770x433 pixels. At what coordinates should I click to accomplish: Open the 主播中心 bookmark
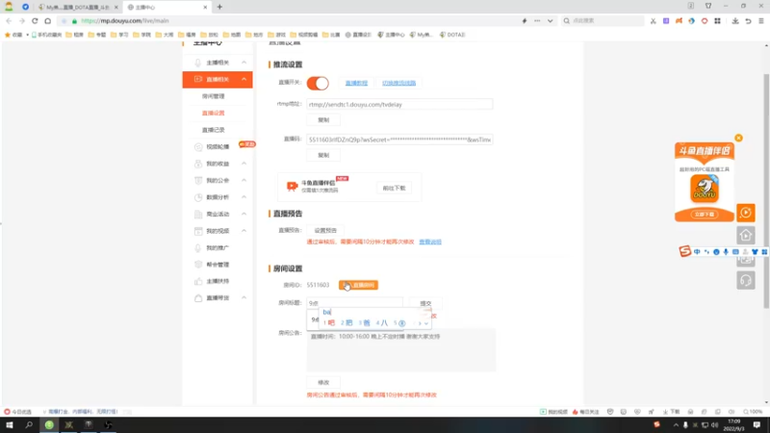click(x=392, y=35)
